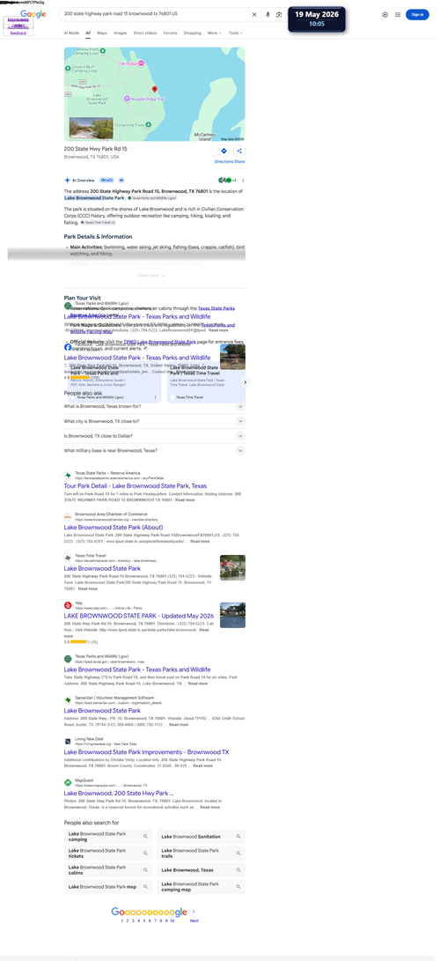Click Texas State Parks Reserve America favicon
The height and width of the screenshot is (961, 440).
pos(68,475)
